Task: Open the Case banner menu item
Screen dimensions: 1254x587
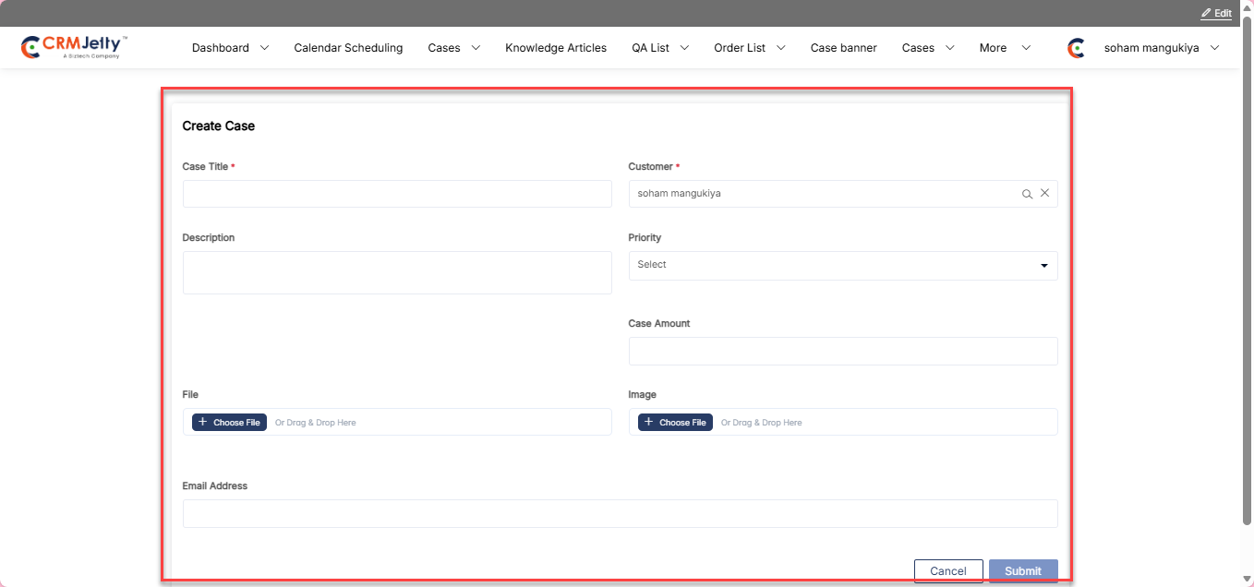Action: tap(843, 48)
